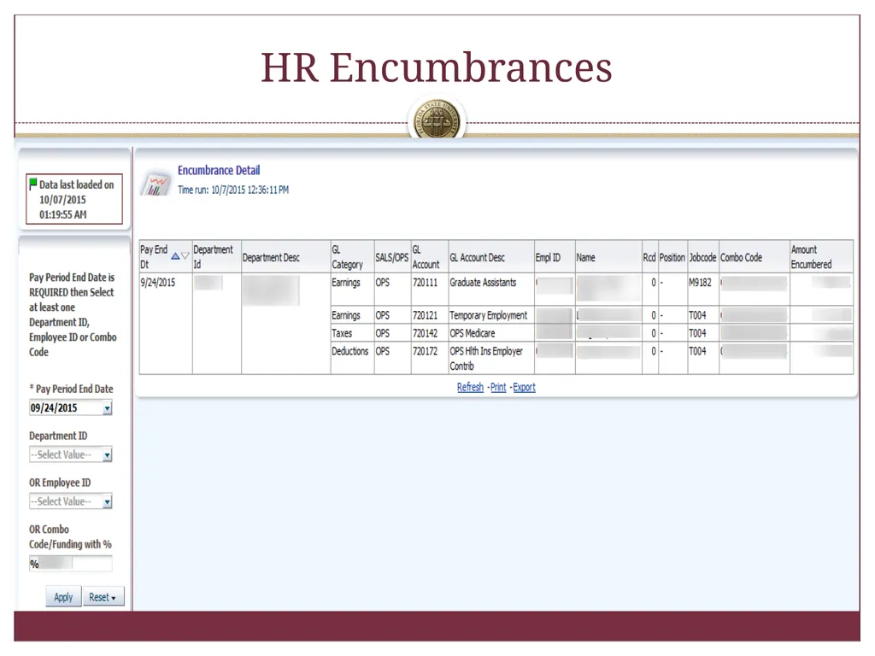Select the Department Id column header
The image size is (875, 656).
tap(217, 256)
